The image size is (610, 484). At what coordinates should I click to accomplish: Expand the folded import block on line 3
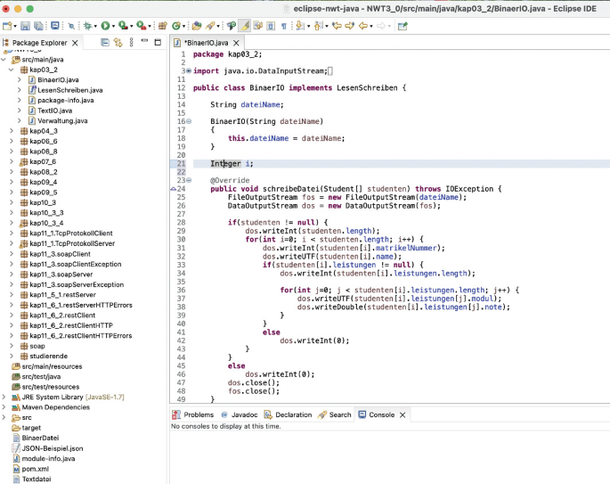188,70
